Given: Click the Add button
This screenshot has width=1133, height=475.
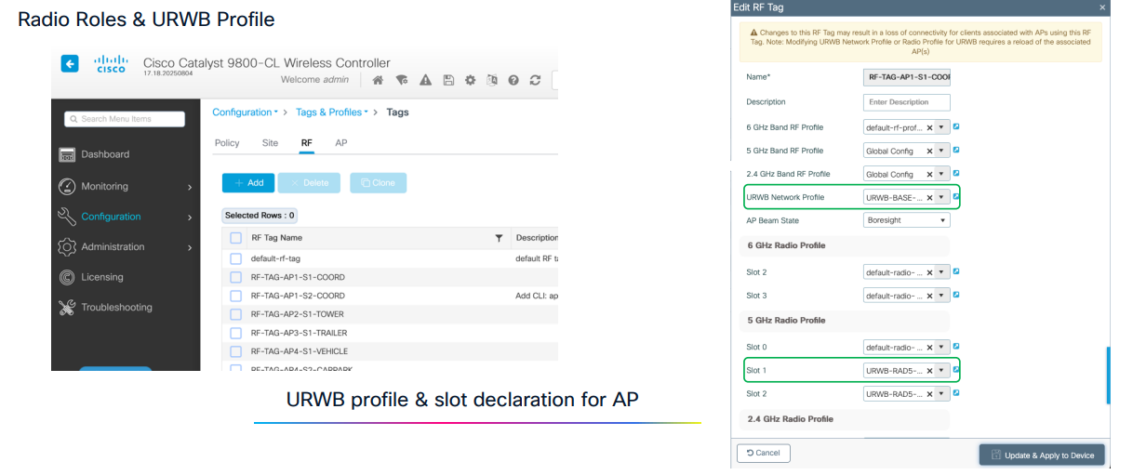Looking at the screenshot, I should click(247, 183).
